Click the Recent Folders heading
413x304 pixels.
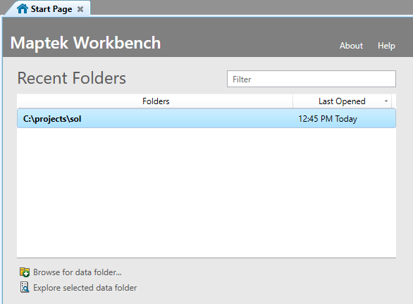click(x=72, y=78)
